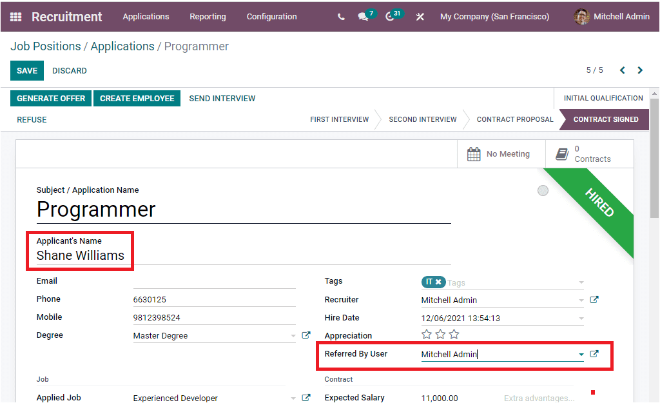Open the No Meeting calendar smart button
The height and width of the screenshot is (403, 660).
(x=501, y=153)
